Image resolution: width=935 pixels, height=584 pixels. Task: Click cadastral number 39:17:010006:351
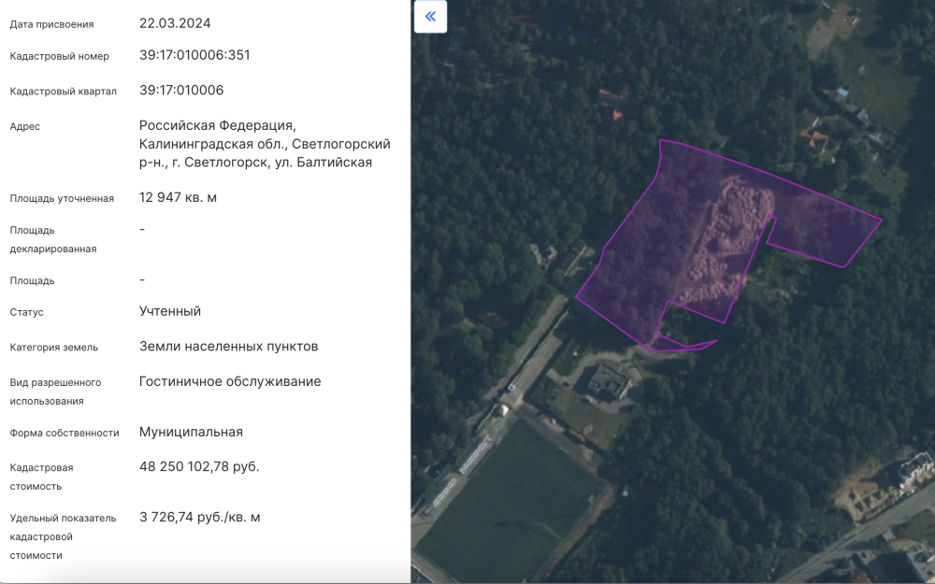pos(194,55)
